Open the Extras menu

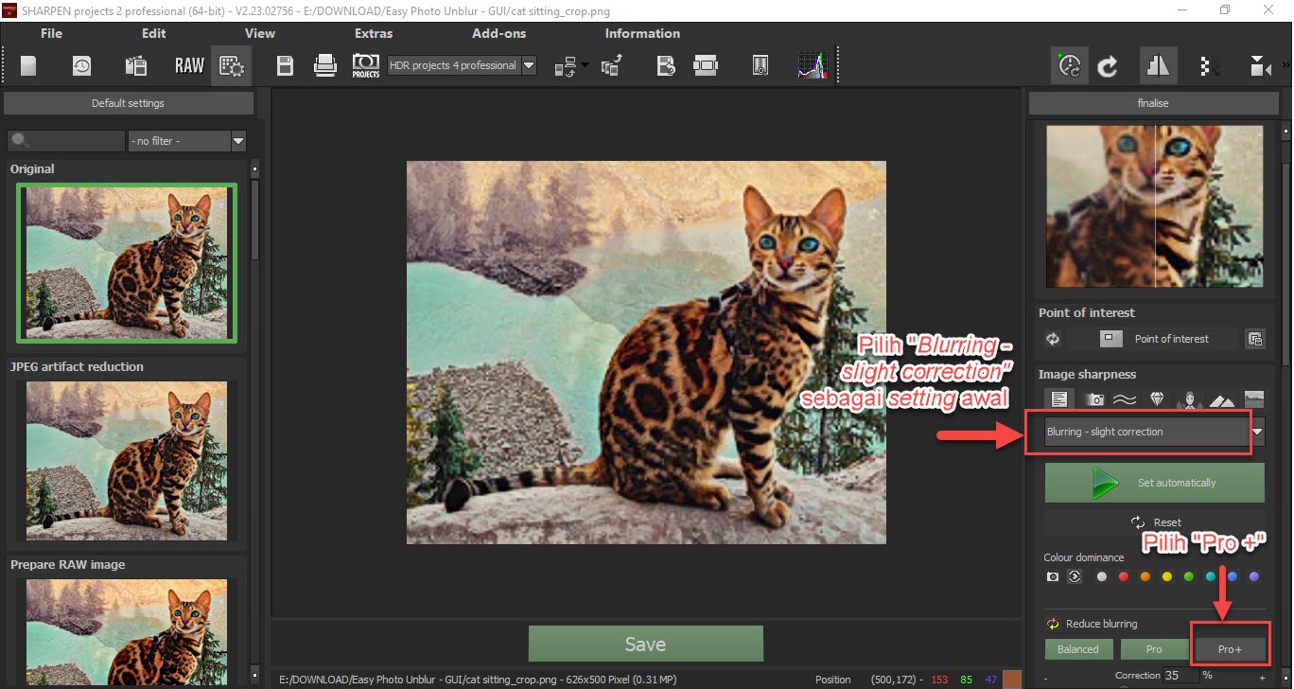pyautogui.click(x=374, y=33)
